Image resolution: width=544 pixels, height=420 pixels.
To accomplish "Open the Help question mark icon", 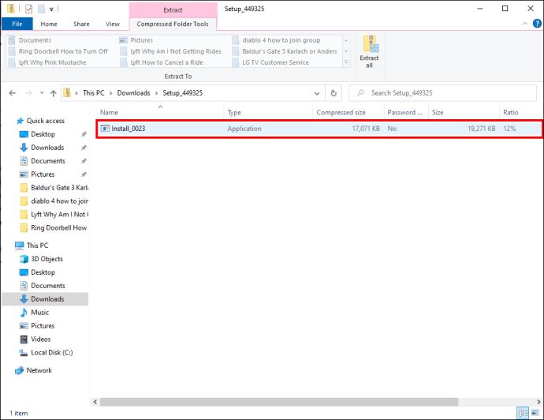I will (x=537, y=24).
